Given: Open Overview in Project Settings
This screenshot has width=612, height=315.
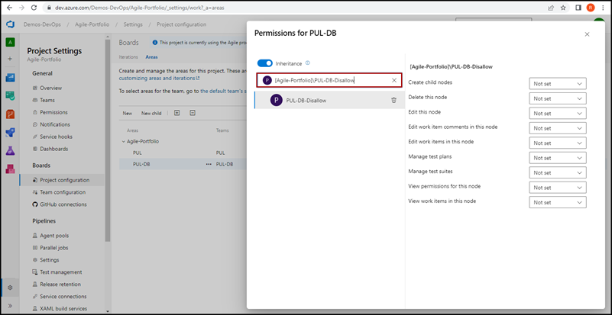Looking at the screenshot, I should [x=50, y=88].
